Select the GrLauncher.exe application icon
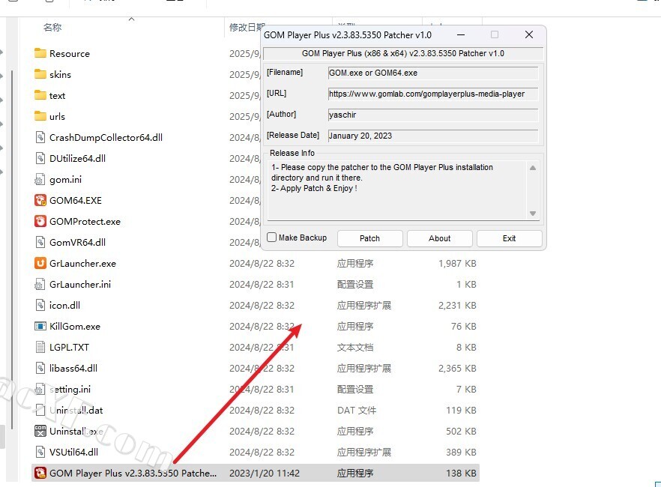 click(x=40, y=263)
